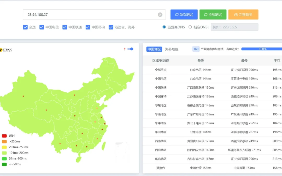Click the 100% progress bar
The image size is (282, 176).
[x=262, y=49]
